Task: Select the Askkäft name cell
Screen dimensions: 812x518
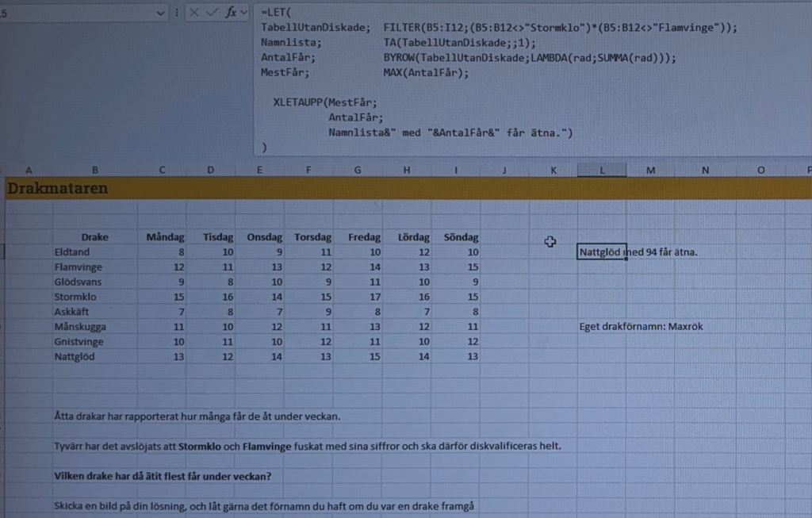Action: coord(95,312)
